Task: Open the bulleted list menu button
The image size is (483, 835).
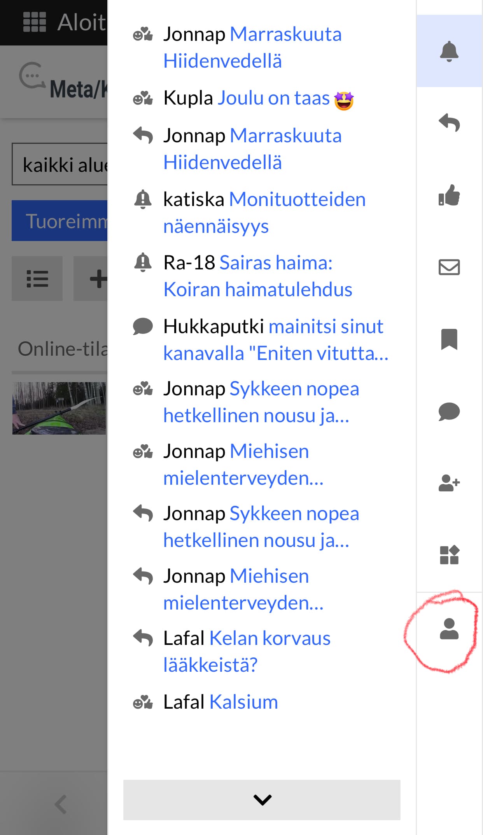Action: pos(37,279)
